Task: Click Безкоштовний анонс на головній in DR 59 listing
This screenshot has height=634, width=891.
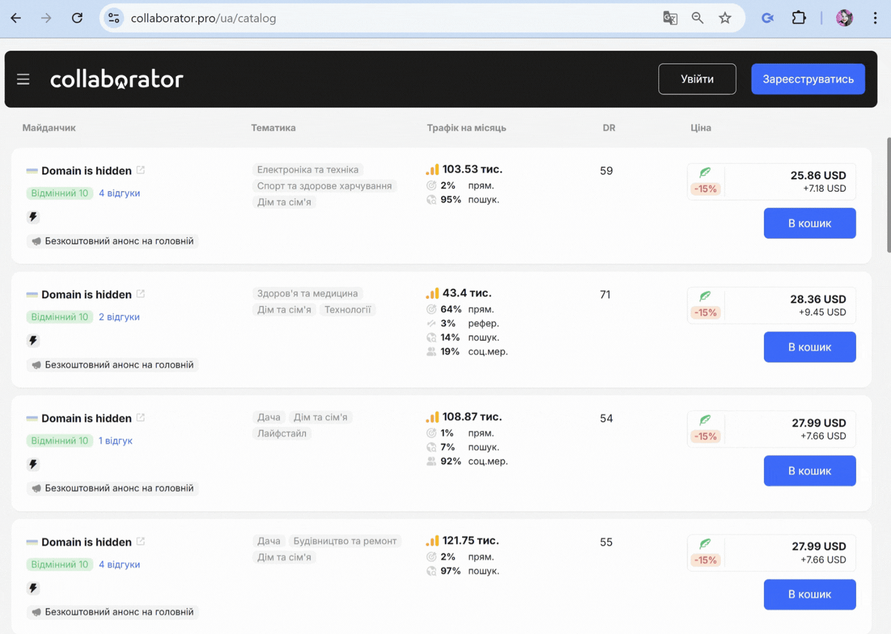Action: pos(113,241)
